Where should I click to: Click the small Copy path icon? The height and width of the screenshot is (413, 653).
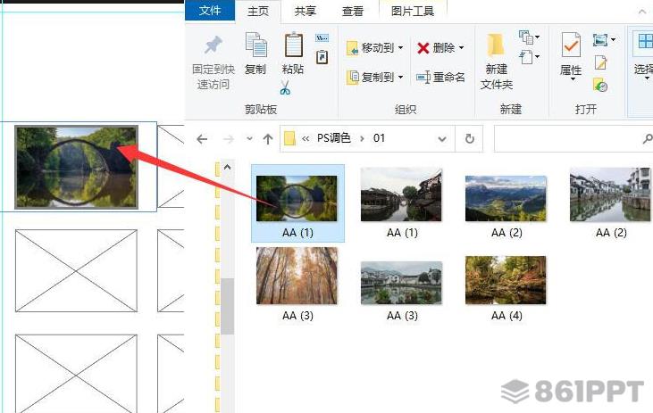point(322,38)
